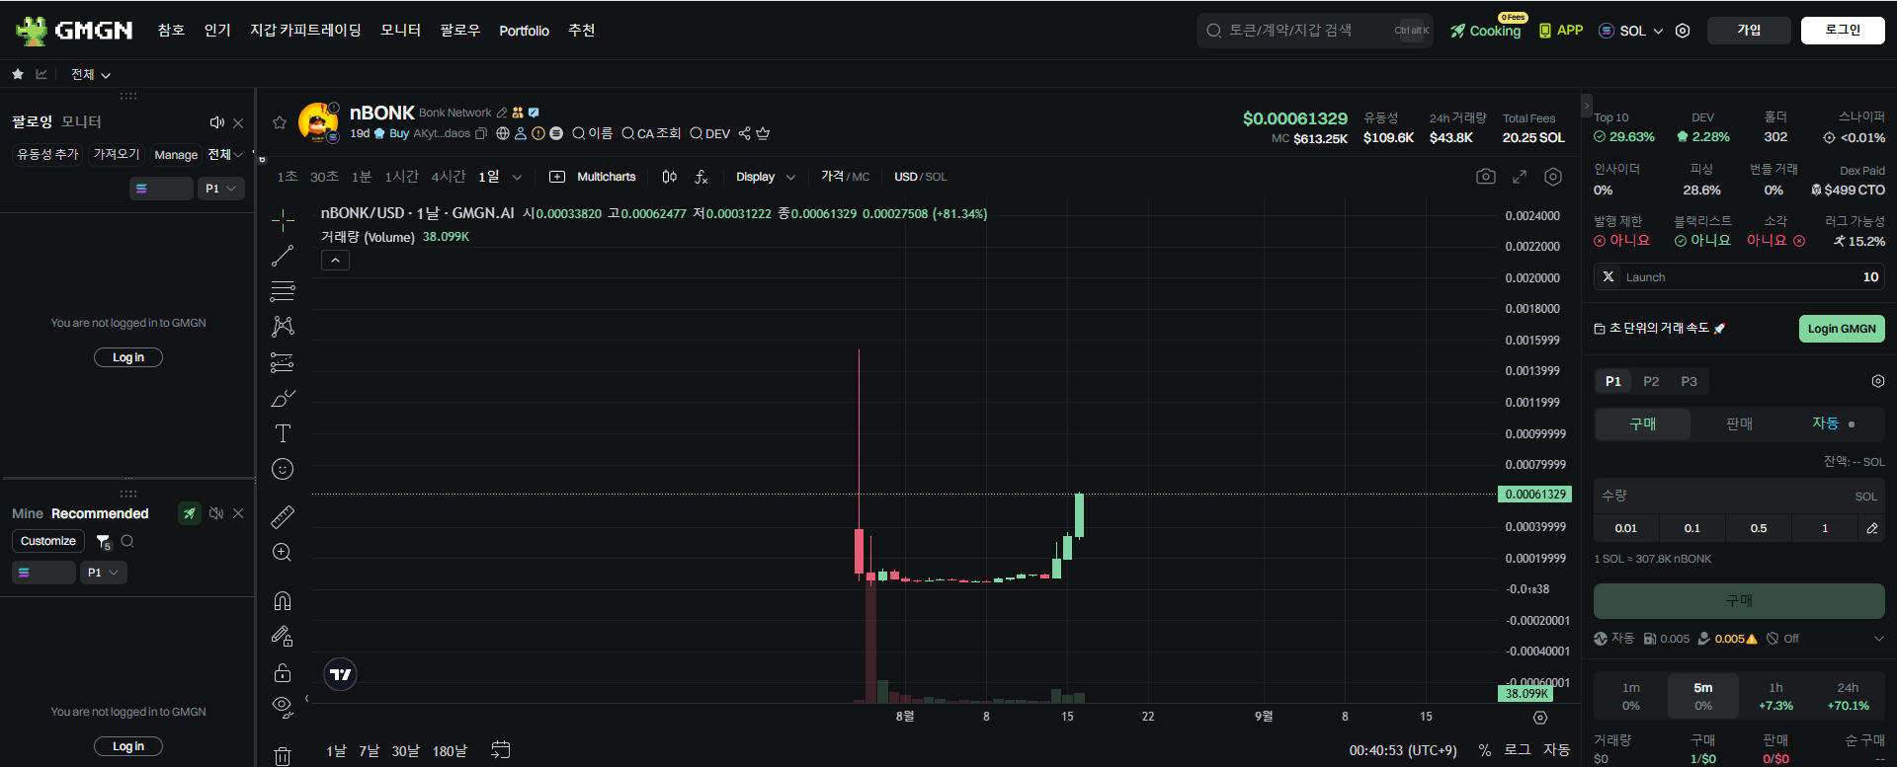Select the 1h stats period

1775,697
